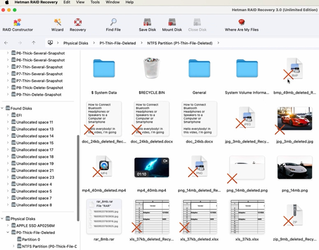Open the Tools menu
The height and width of the screenshot is (250, 319).
point(95,2)
